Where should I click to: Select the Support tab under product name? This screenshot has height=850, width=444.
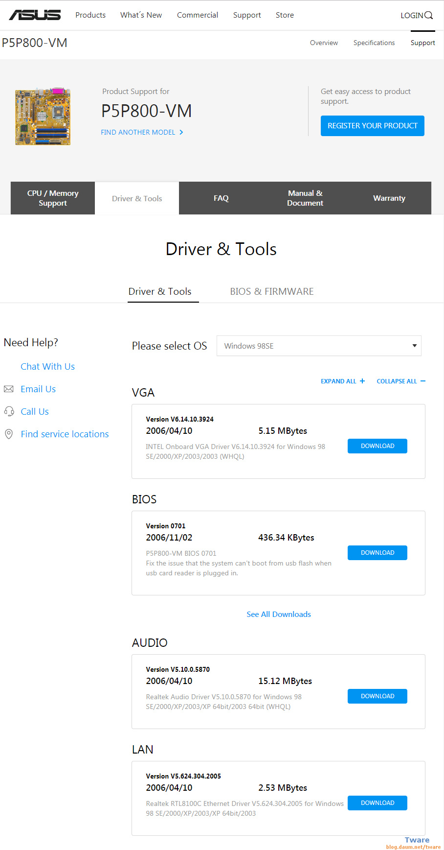click(423, 43)
